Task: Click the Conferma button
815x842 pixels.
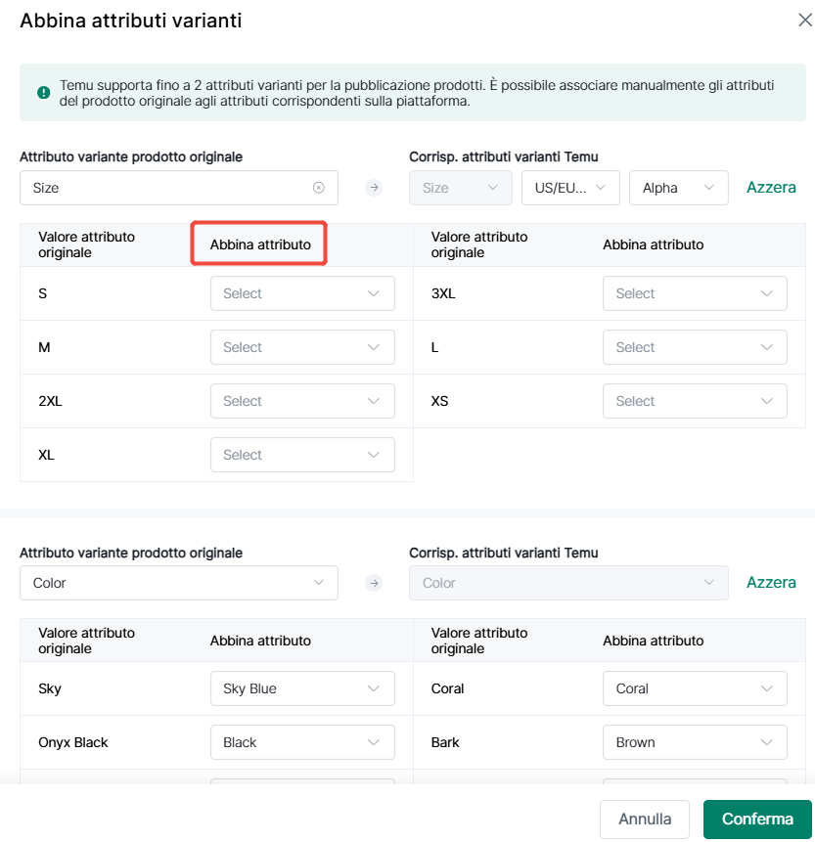Action: coord(757,819)
